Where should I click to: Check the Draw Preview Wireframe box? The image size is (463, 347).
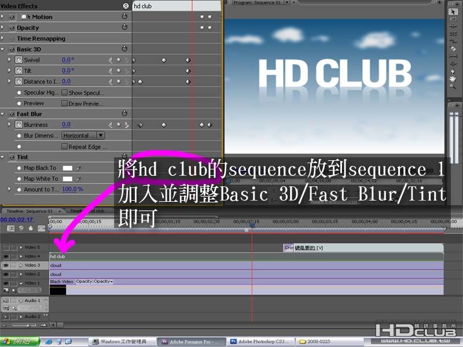pos(64,104)
